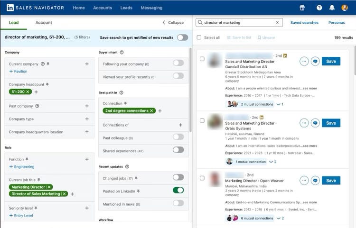Check the Open Weaver lead checkbox
The width and height of the screenshot is (356, 228).
202,178
